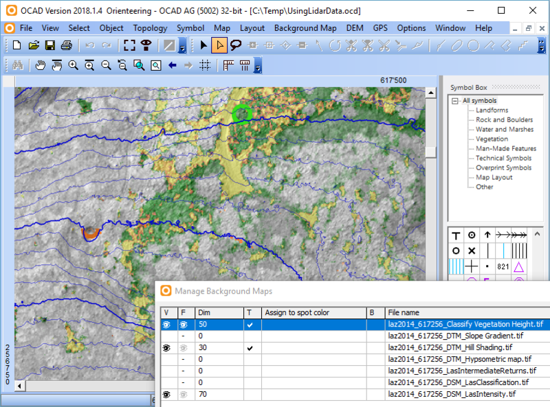This screenshot has width=550, height=407.
Task: Activate the Pan hand tool
Action: 41,65
